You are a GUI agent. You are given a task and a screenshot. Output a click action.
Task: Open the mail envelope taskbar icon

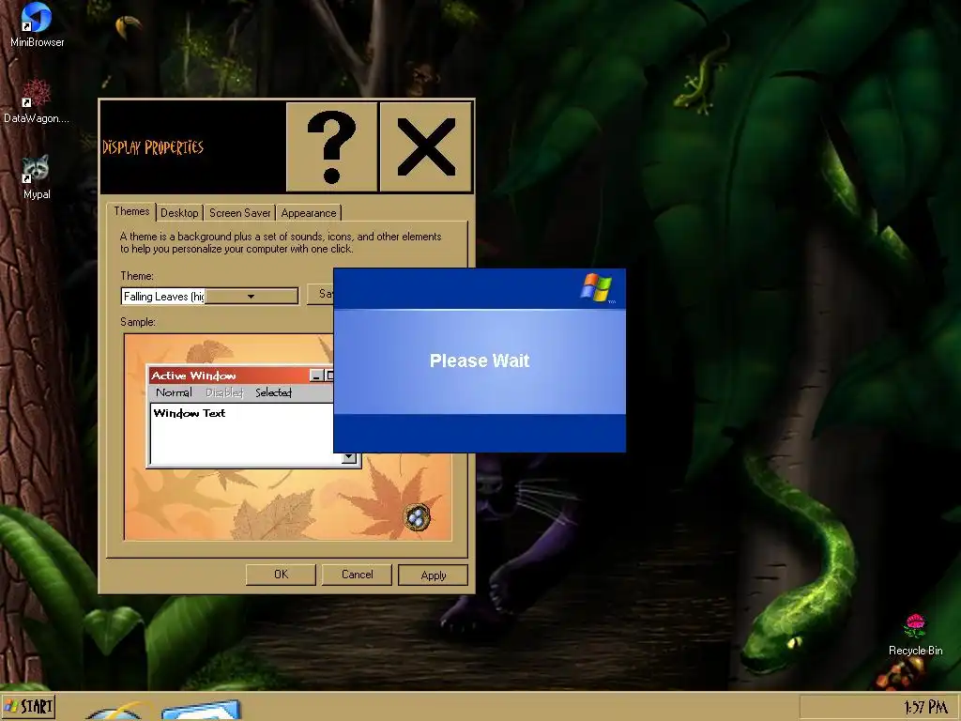pos(201,712)
